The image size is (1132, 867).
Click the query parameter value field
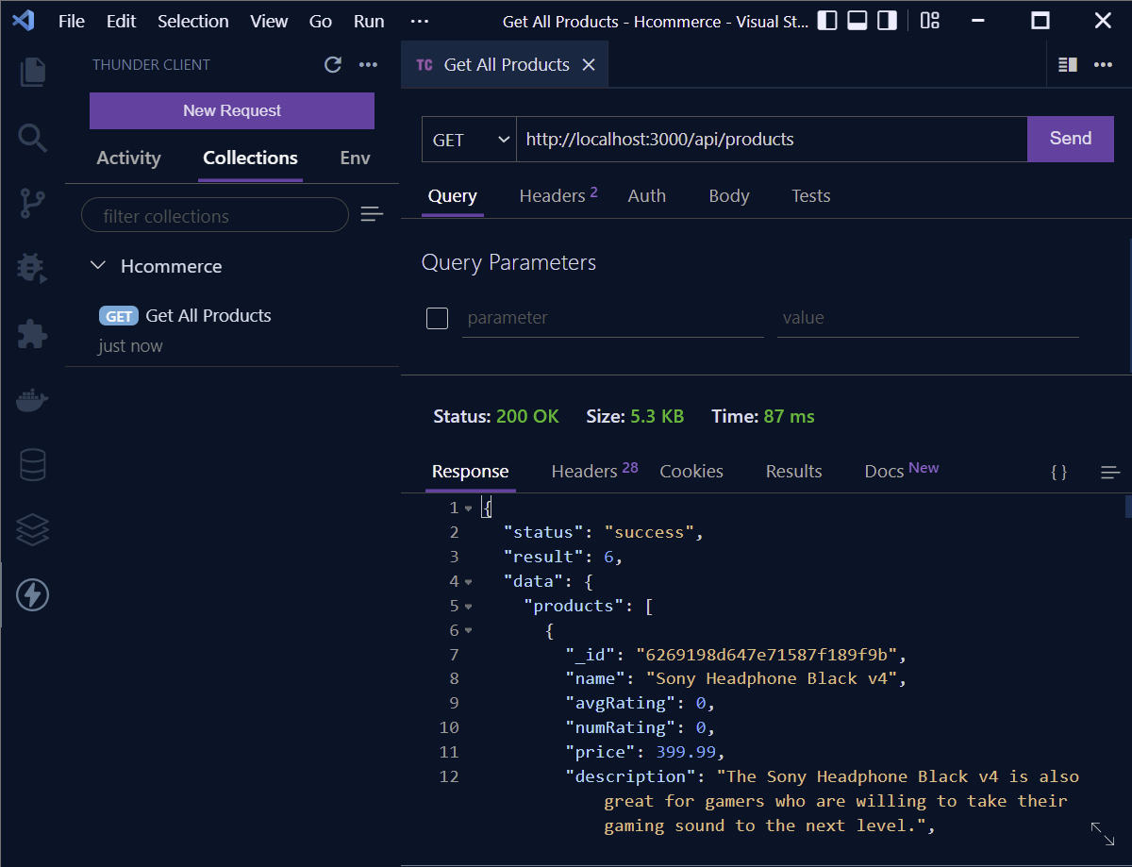click(928, 319)
